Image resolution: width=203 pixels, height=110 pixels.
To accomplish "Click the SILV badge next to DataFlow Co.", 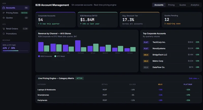I will tap(146, 67).
